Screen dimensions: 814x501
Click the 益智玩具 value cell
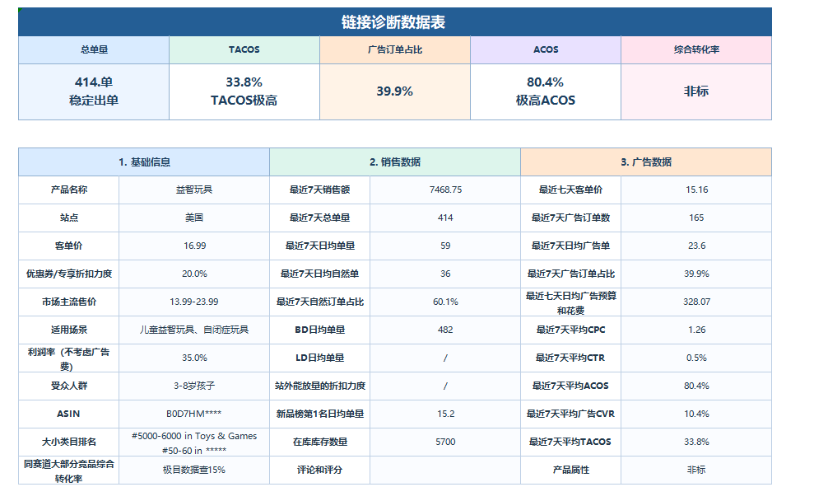194,190
